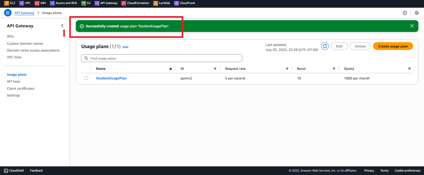Open Settings in the sidebar
Screen dimensions: 424x175
click(x=13, y=95)
